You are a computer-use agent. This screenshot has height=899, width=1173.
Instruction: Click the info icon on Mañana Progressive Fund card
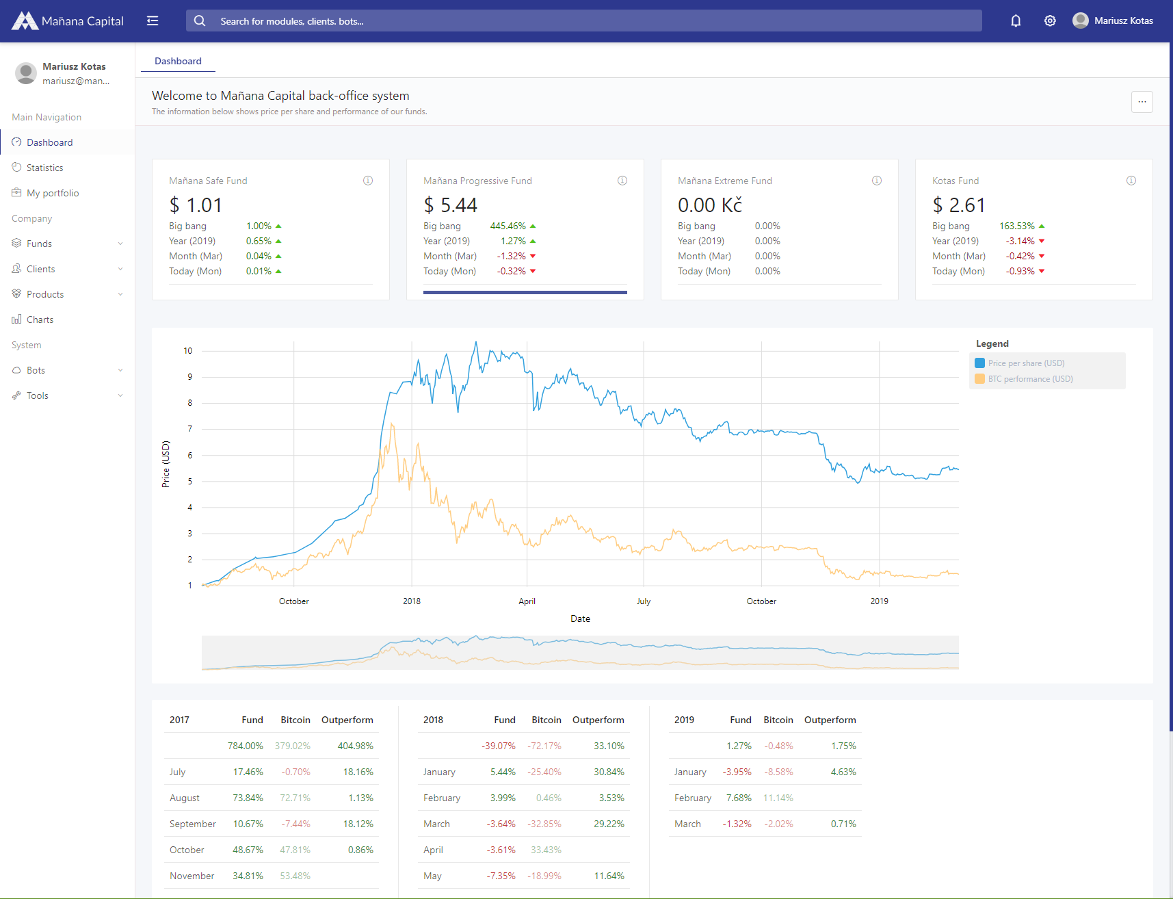tap(622, 181)
